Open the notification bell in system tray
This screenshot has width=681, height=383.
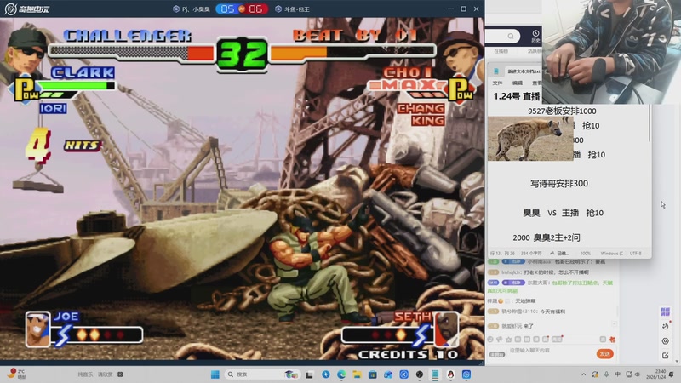click(672, 374)
